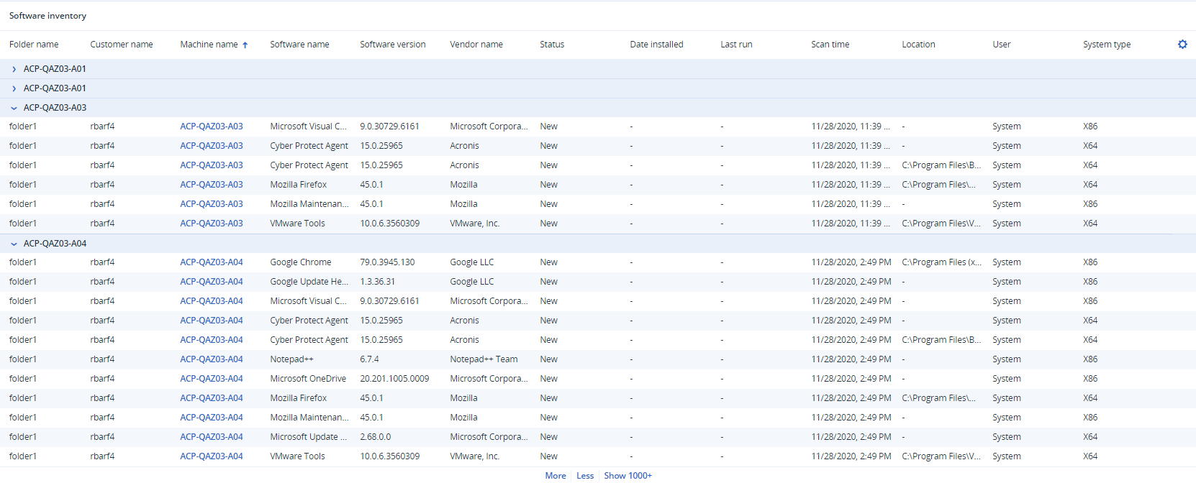Sort by Folder name column header
Screen dimensions: 1196x483
(x=34, y=45)
